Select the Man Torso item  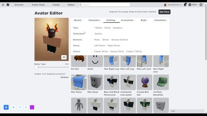(79, 82)
